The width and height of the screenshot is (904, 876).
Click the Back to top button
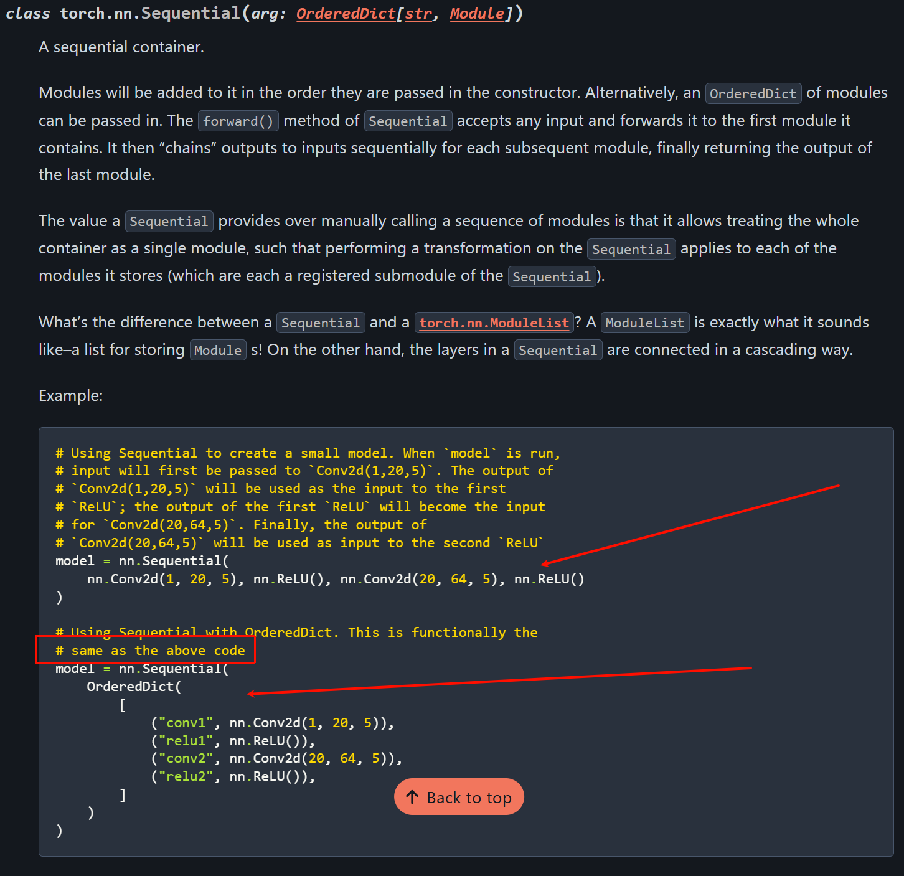click(459, 797)
